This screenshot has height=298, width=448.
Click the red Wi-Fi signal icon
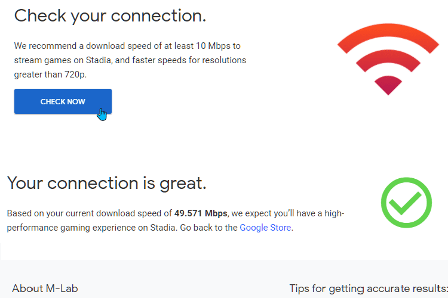pyautogui.click(x=388, y=60)
